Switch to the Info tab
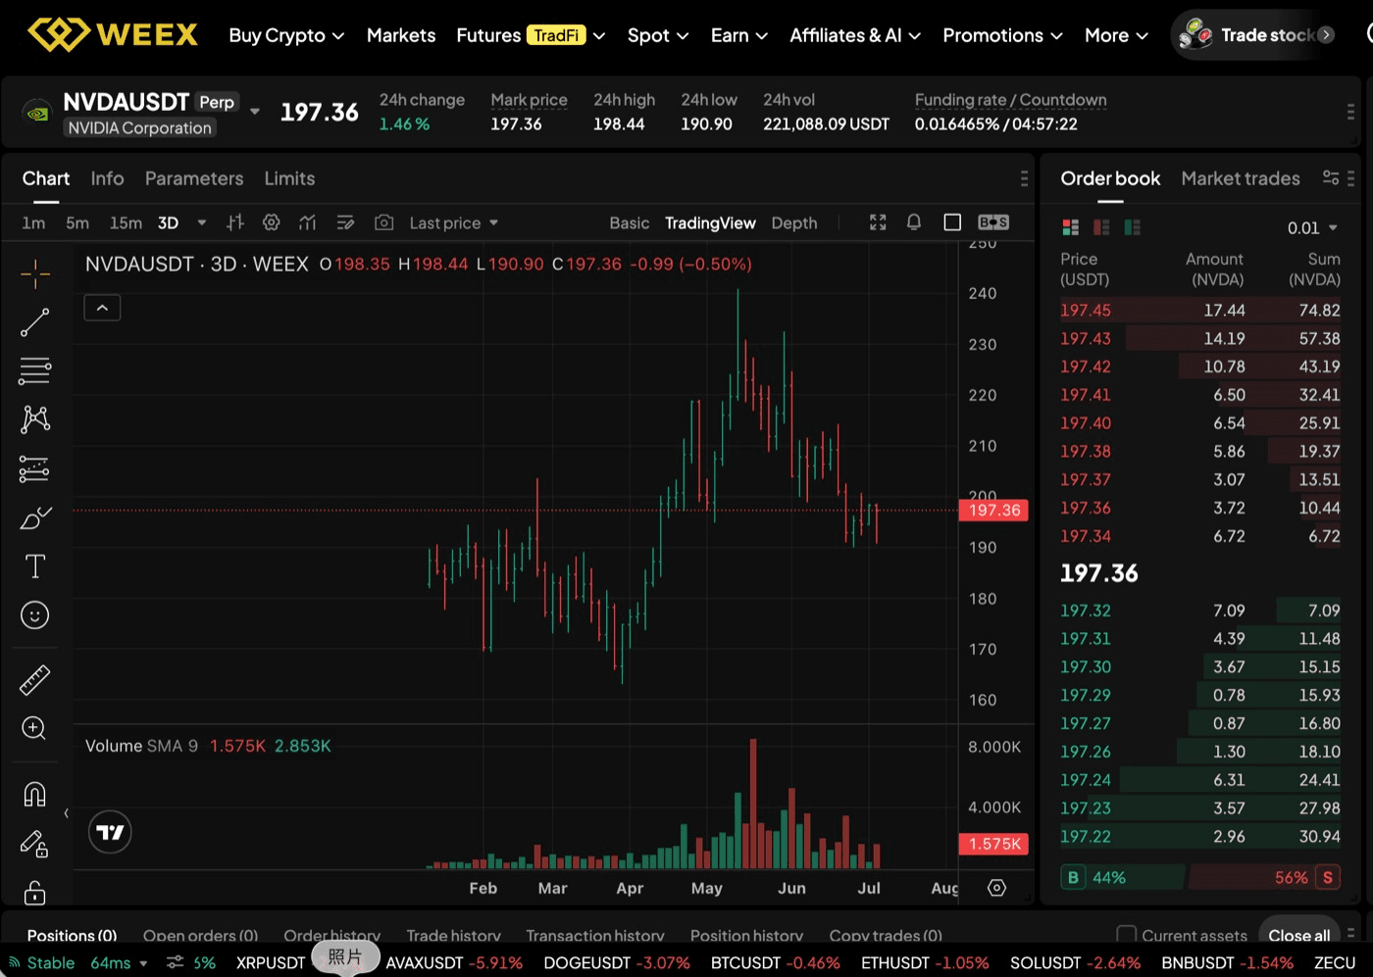The width and height of the screenshot is (1373, 977). (107, 178)
